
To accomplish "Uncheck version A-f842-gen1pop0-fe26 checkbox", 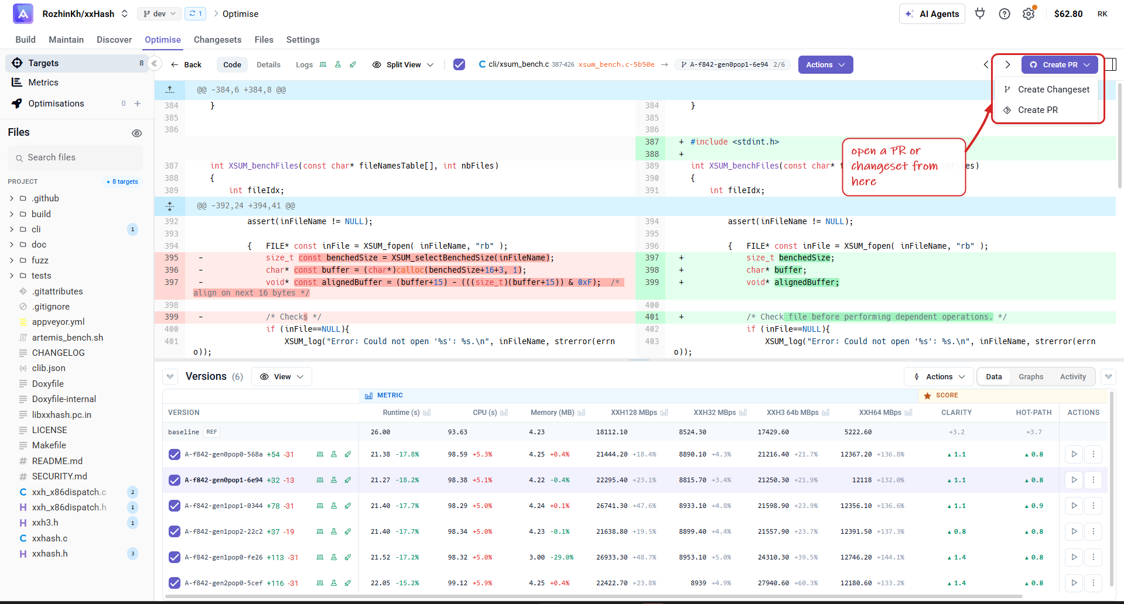I will (x=174, y=557).
